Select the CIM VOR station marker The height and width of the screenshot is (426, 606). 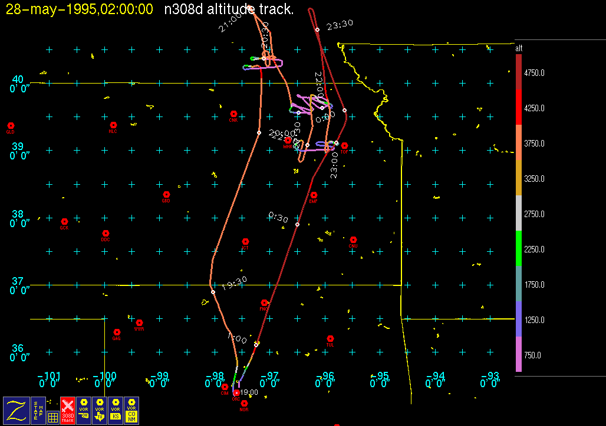[x=225, y=387]
